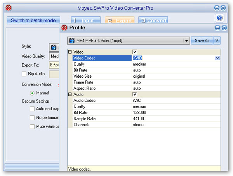Switch to the 3 Convert tab

[153, 20]
